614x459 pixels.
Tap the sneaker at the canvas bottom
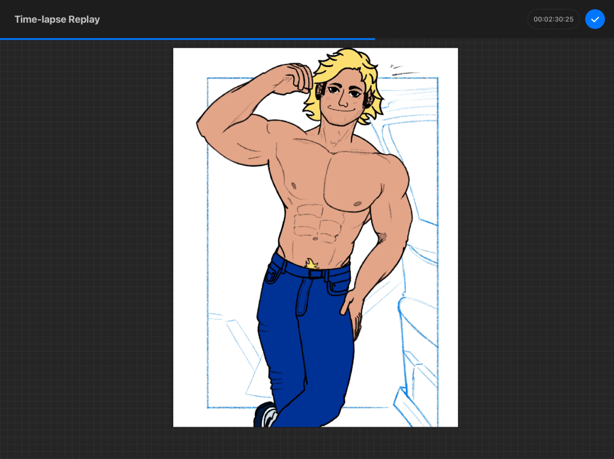[266, 416]
